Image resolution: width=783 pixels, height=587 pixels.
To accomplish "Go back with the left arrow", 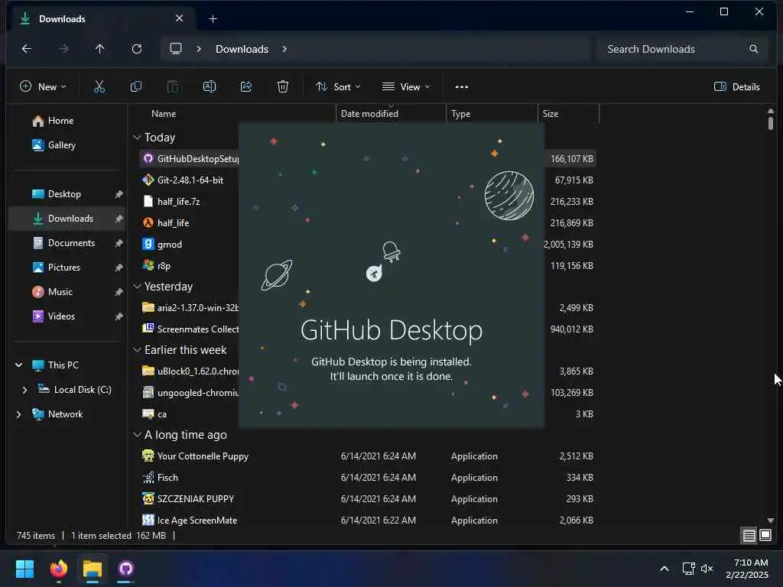I will pos(27,49).
